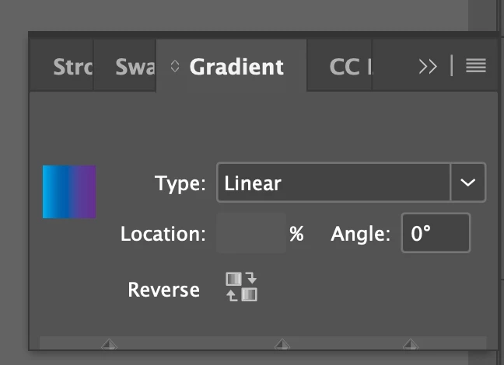Click the Type label
504x365 pixels.
180,184
